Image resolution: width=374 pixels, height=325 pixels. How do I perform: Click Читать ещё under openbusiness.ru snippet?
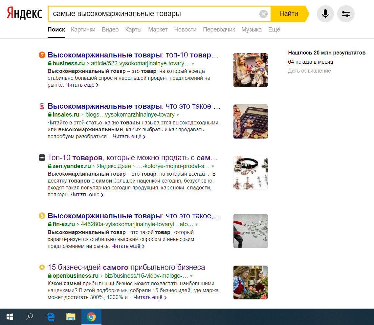click(150, 297)
